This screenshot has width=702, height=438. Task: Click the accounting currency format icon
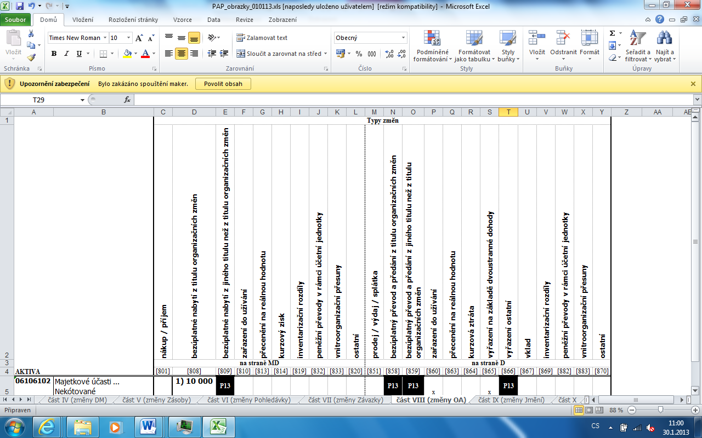(x=341, y=54)
